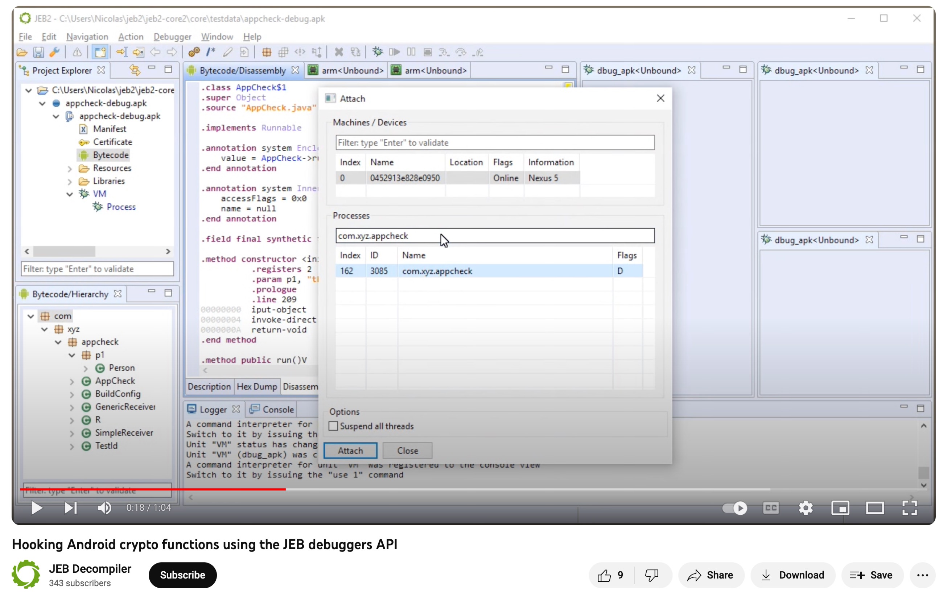
Task: Navigate forward with the right arrow icon
Action: point(172,52)
